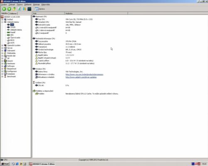208x166 pixels.
Task: Click the green SPD module icon
Action: click(8, 35)
